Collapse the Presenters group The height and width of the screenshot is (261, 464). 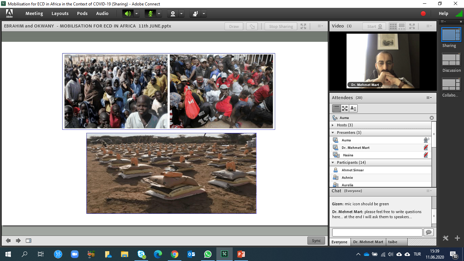[x=333, y=133]
